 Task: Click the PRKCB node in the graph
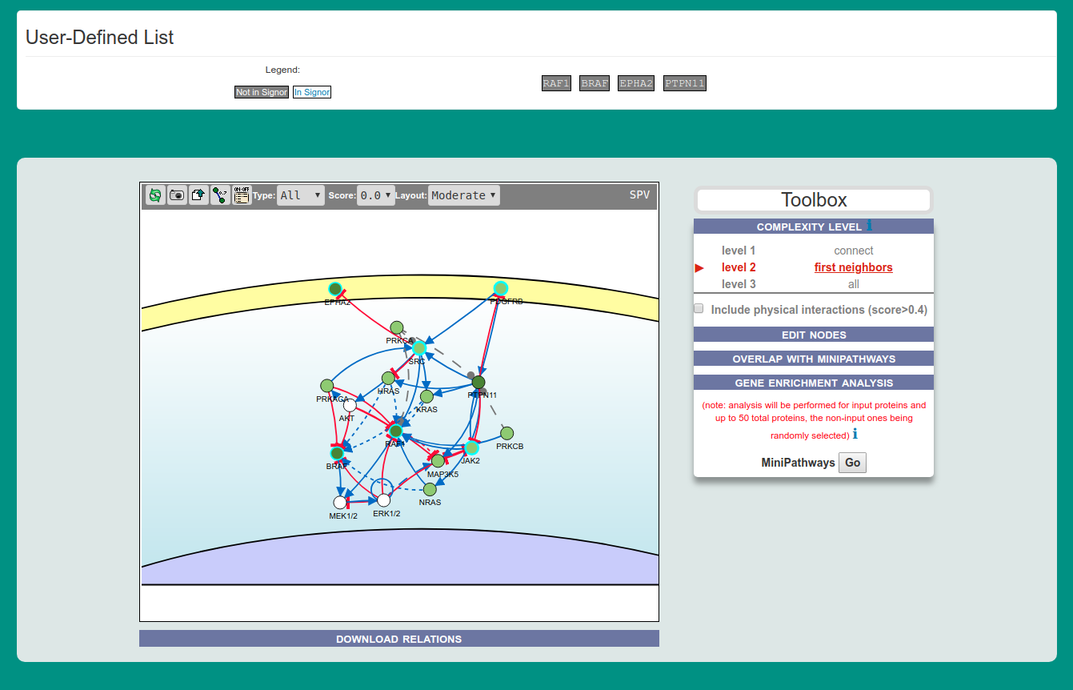(506, 433)
